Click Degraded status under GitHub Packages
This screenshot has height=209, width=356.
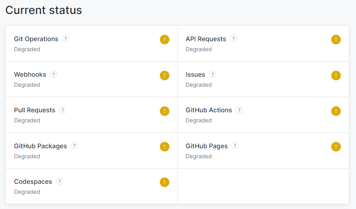(x=27, y=156)
